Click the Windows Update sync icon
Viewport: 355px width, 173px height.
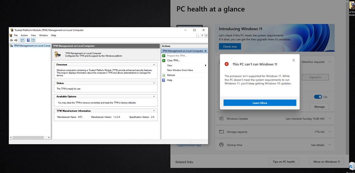click(221, 119)
